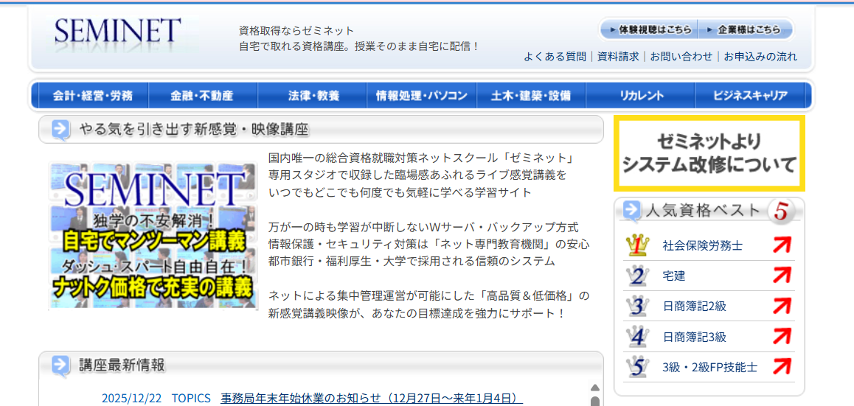Open 事務局年末年始休業のお知らせ news link
Image resolution: width=854 pixels, height=406 pixels.
(371, 399)
